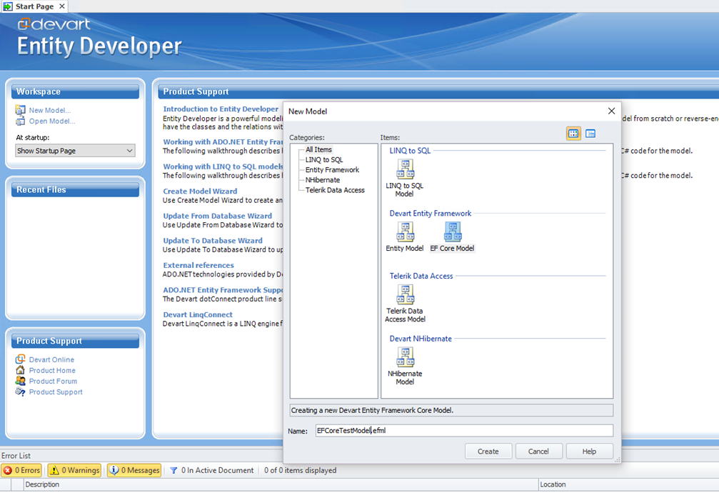Switch items to large icons view

coord(573,134)
